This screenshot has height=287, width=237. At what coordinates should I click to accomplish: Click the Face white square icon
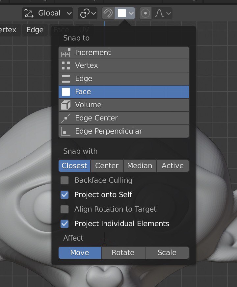(x=66, y=92)
